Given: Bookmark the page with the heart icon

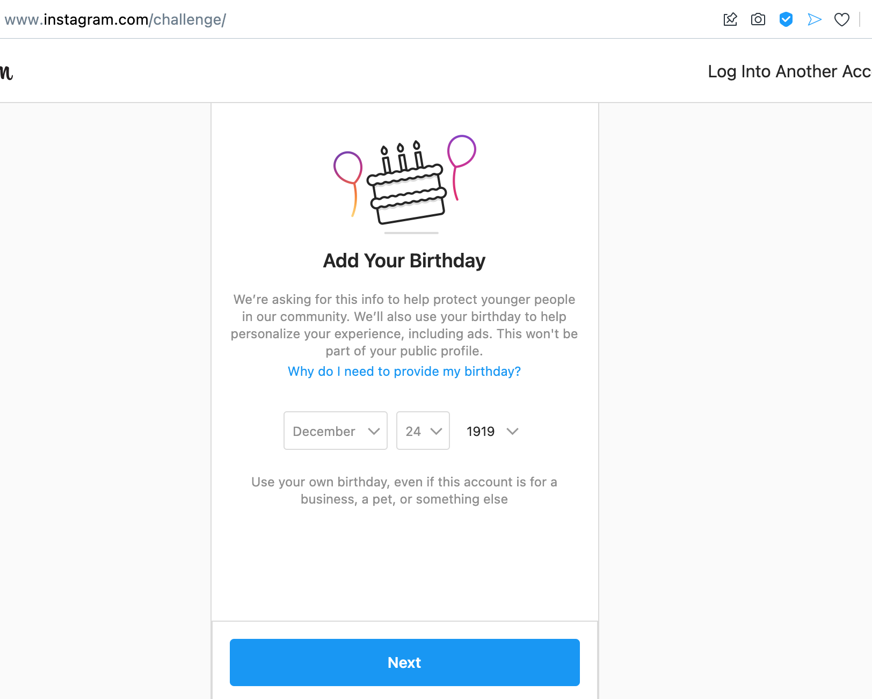Looking at the screenshot, I should click(x=842, y=20).
